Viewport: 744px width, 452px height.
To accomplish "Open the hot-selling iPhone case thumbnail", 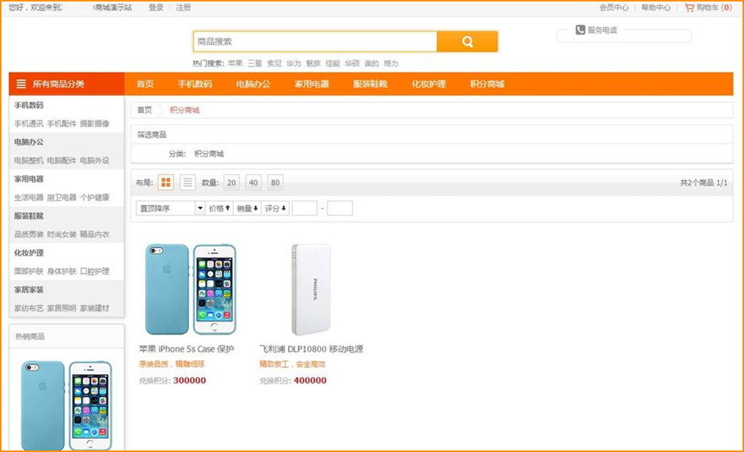I will [x=66, y=405].
